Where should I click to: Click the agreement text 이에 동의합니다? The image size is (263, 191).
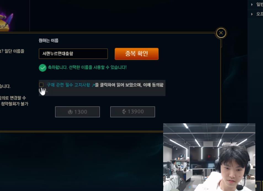tap(153, 85)
